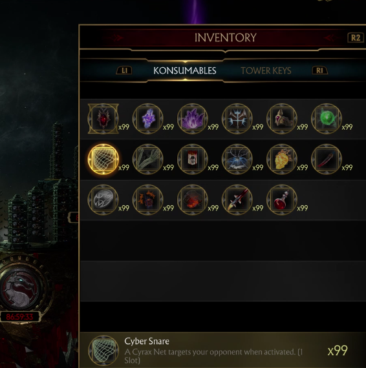Click the R2 button in Inventory header
Screen dimensions: 366x368
356,38
